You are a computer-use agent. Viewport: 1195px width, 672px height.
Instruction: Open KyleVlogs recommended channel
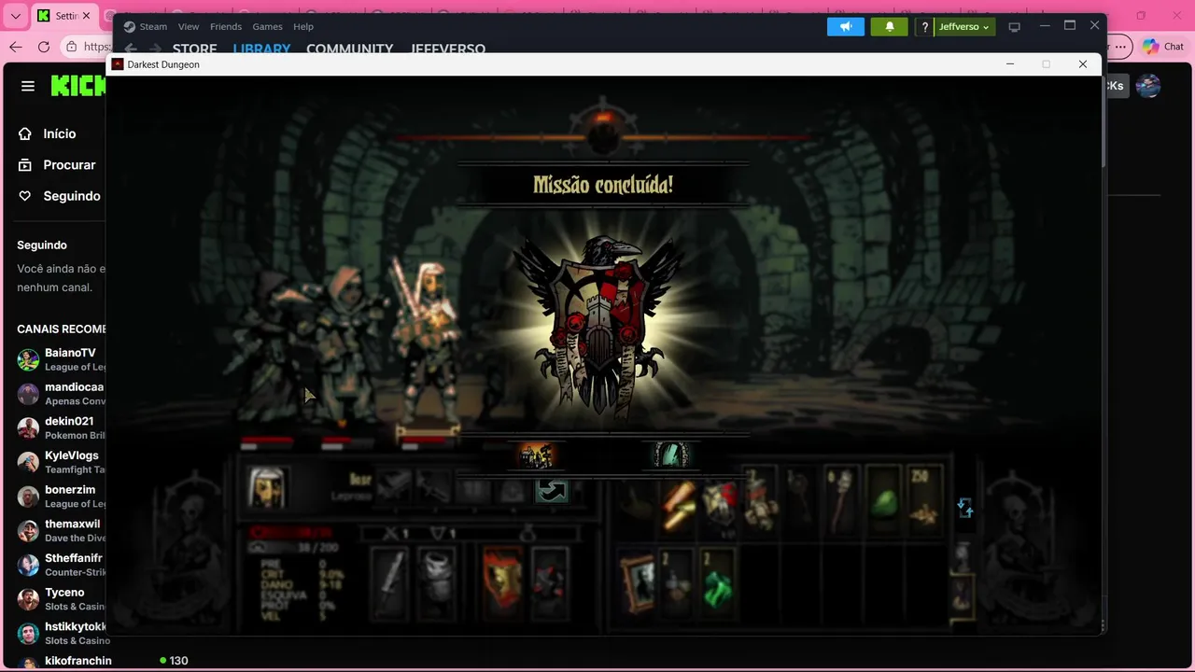(x=61, y=462)
